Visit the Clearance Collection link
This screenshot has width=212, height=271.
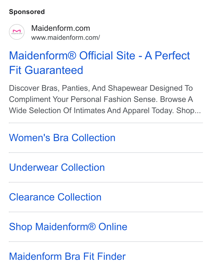(x=55, y=197)
